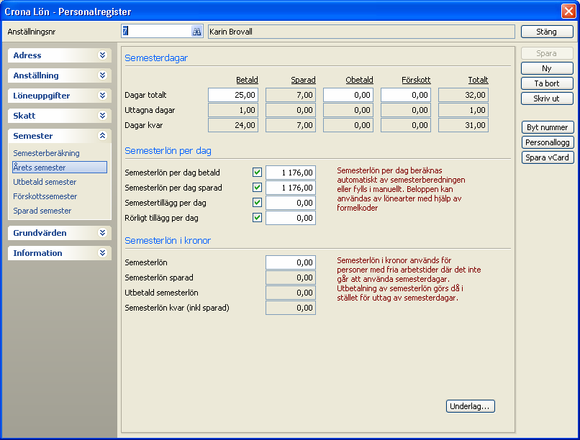Select Årets semester in Semester menu

[60, 168]
